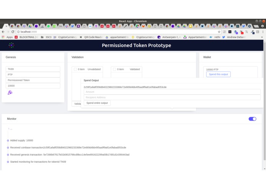Click the browser Forward arrow
266x189 pixels.
[8, 32]
